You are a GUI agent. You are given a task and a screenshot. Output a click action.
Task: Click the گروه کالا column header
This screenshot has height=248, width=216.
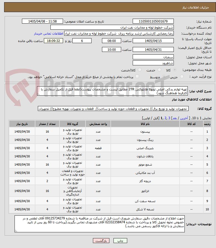(x=72, y=124)
